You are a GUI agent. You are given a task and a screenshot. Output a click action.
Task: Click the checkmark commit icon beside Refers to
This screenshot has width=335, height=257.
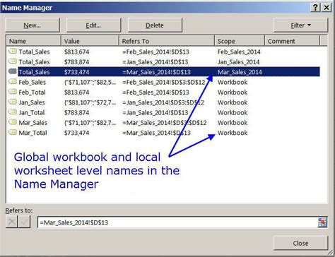25,222
